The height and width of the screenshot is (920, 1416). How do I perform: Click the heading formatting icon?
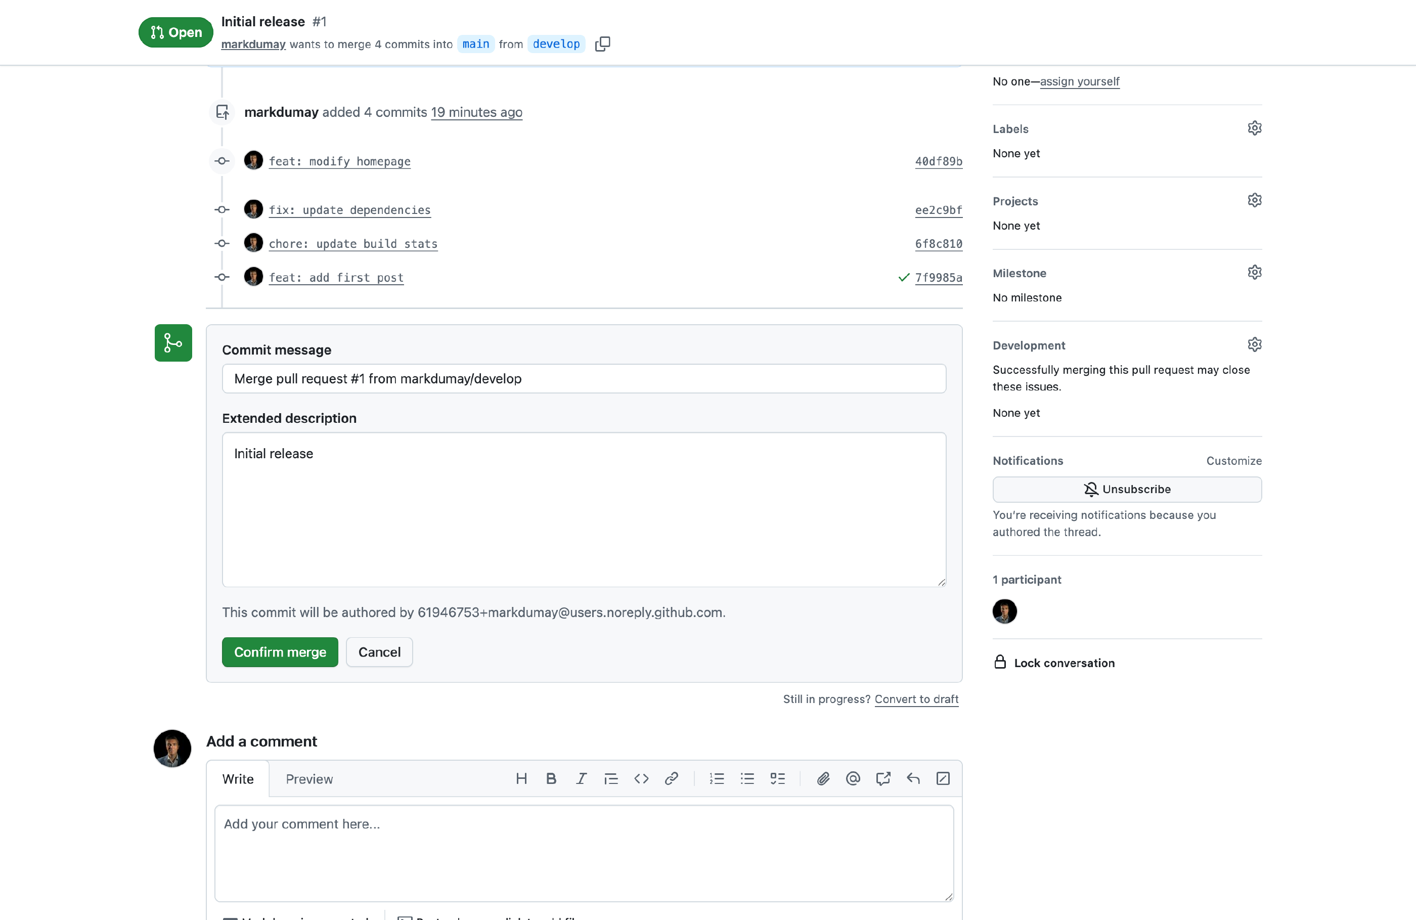point(521,778)
